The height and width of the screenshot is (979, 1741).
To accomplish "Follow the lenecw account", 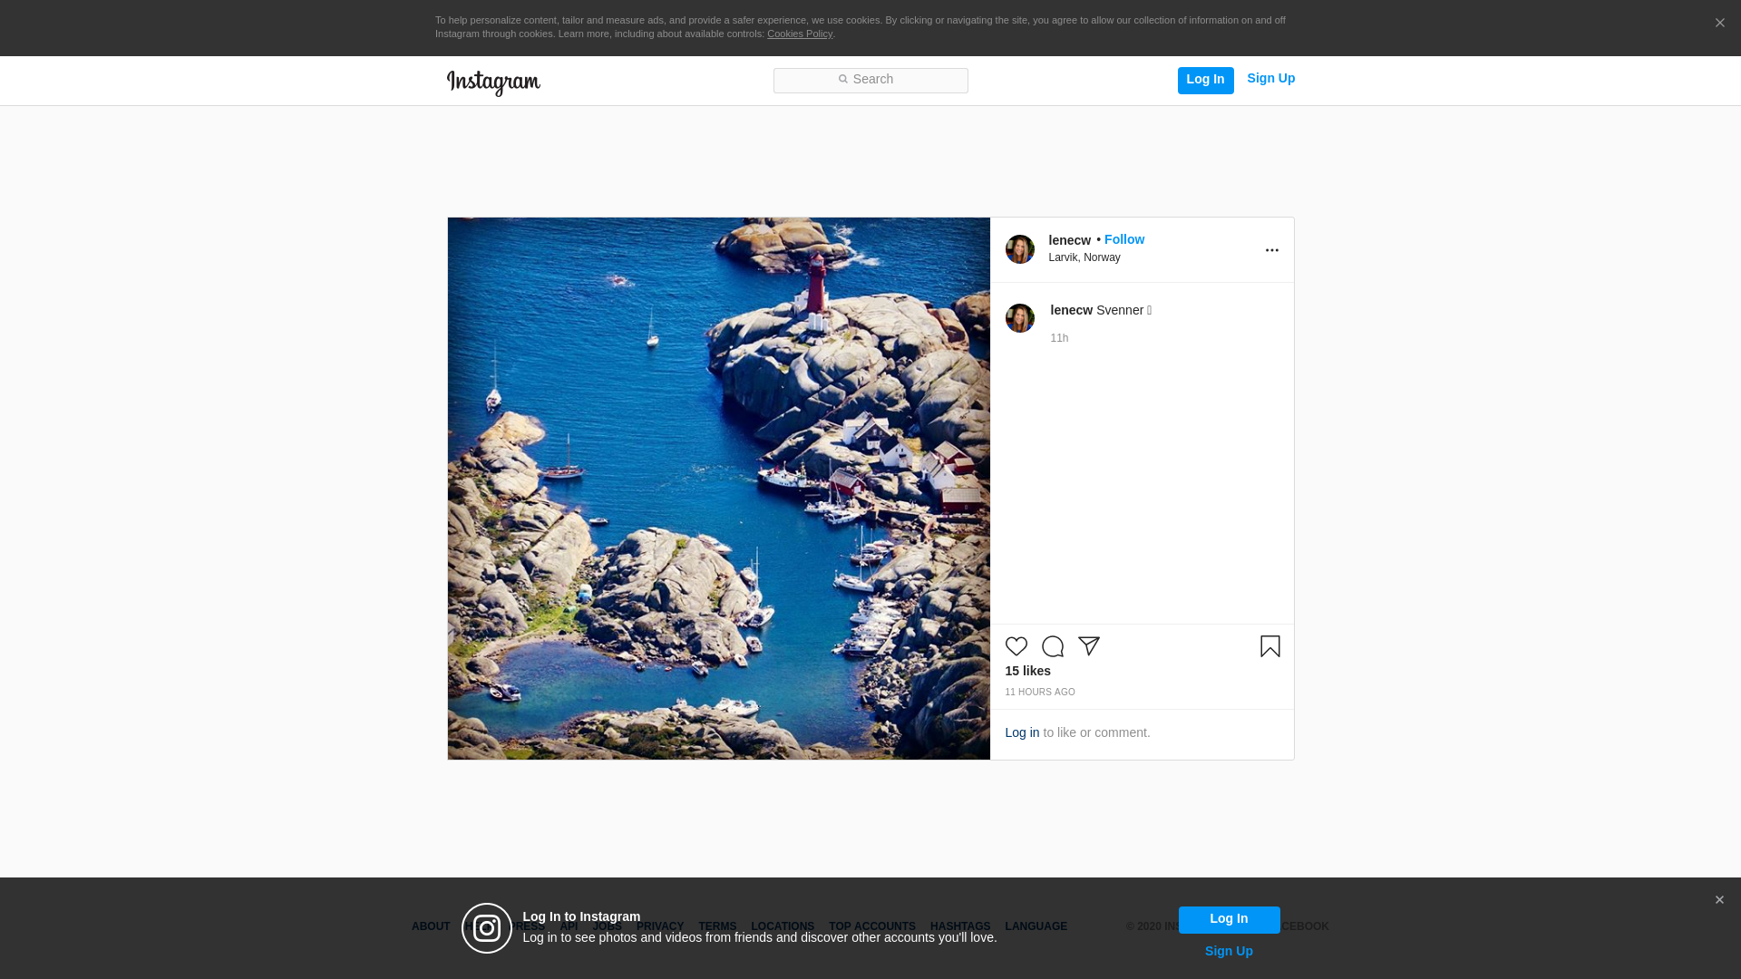I will pyautogui.click(x=1124, y=240).
